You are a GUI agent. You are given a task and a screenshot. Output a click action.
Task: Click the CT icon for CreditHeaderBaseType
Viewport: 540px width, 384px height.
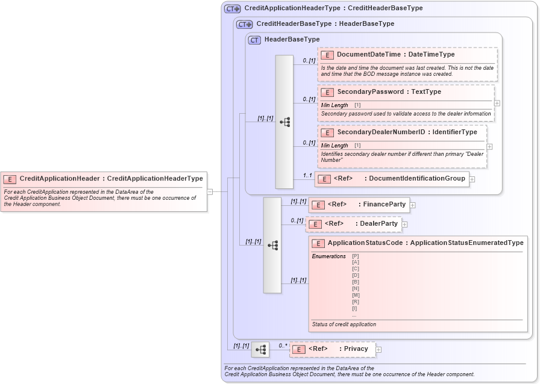pos(243,24)
